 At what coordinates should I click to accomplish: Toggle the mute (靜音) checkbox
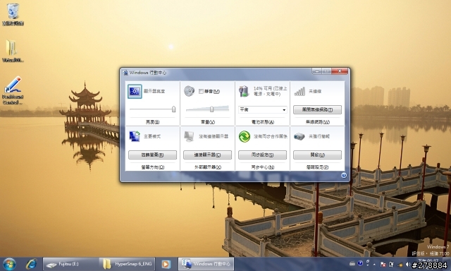[x=201, y=91]
